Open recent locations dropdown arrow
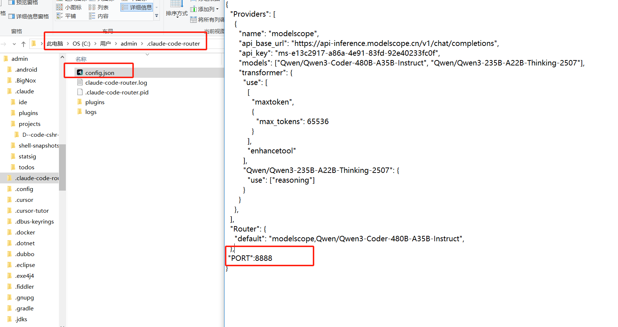The width and height of the screenshot is (618, 327). (x=14, y=44)
